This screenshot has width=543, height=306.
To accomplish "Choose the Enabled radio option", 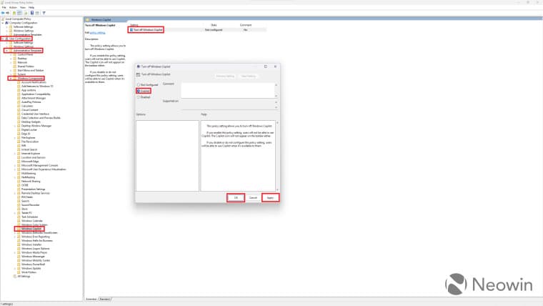I will pyautogui.click(x=138, y=91).
